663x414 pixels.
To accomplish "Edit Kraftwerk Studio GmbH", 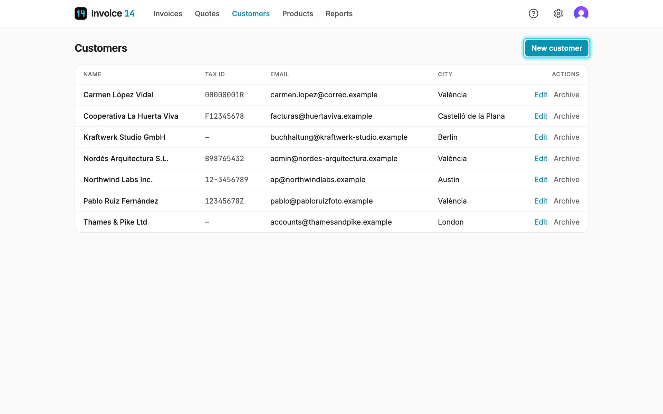I will (541, 137).
